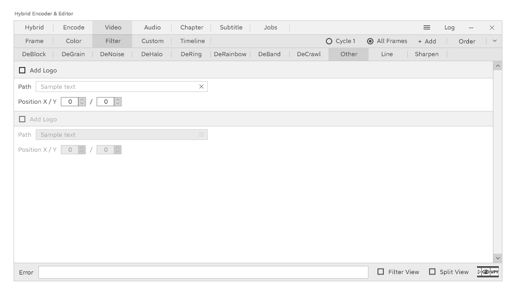
Task: Open the Log button
Action: pyautogui.click(x=449, y=28)
